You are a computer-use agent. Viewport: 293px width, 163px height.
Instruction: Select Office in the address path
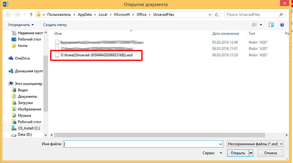pyautogui.click(x=142, y=15)
